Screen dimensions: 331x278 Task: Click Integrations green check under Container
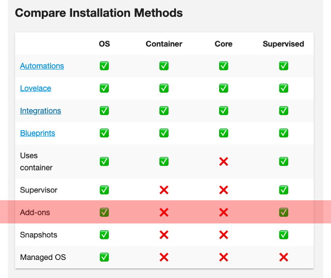(x=164, y=111)
